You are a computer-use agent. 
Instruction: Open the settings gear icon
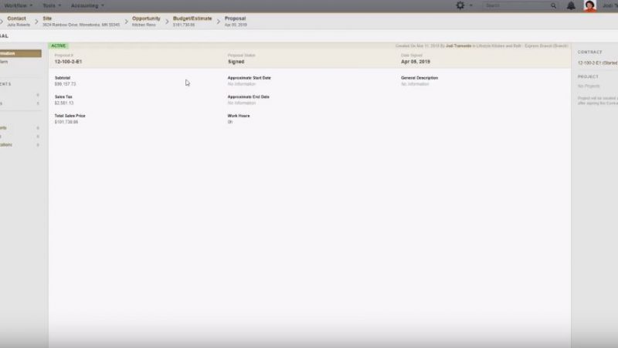point(461,5)
